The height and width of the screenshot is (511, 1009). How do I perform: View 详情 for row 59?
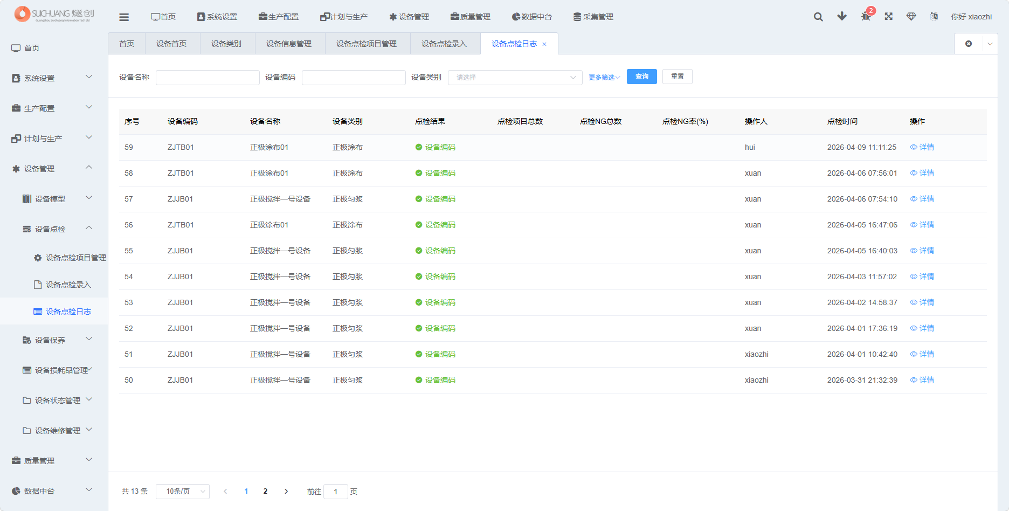922,147
